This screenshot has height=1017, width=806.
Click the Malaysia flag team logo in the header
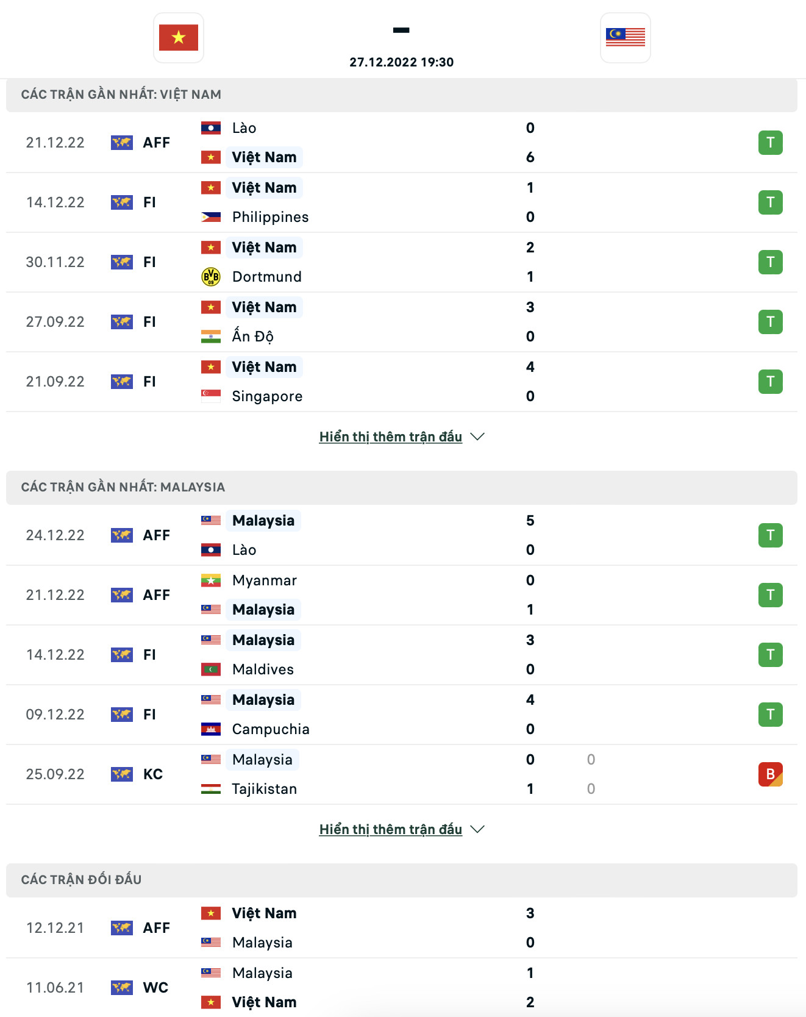point(625,38)
